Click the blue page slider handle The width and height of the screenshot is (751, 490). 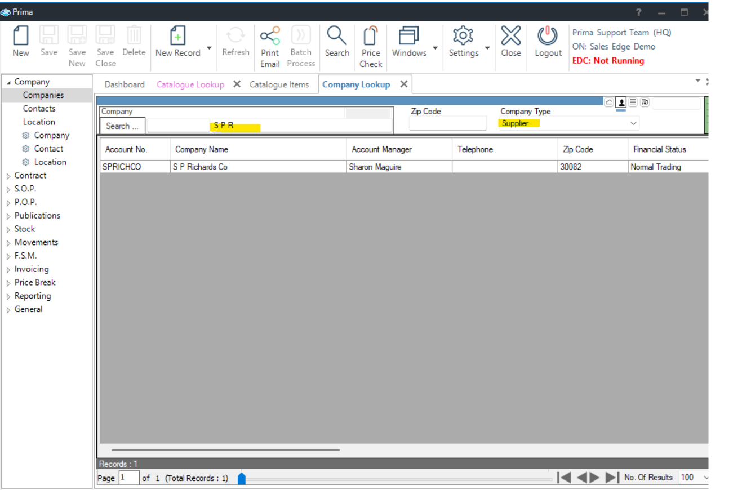point(242,478)
